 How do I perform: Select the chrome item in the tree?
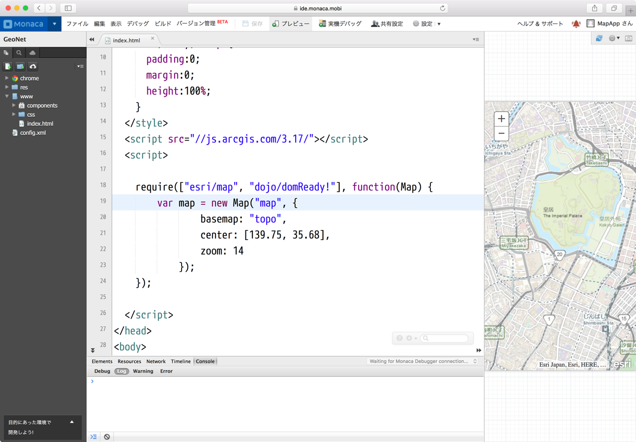click(x=29, y=78)
